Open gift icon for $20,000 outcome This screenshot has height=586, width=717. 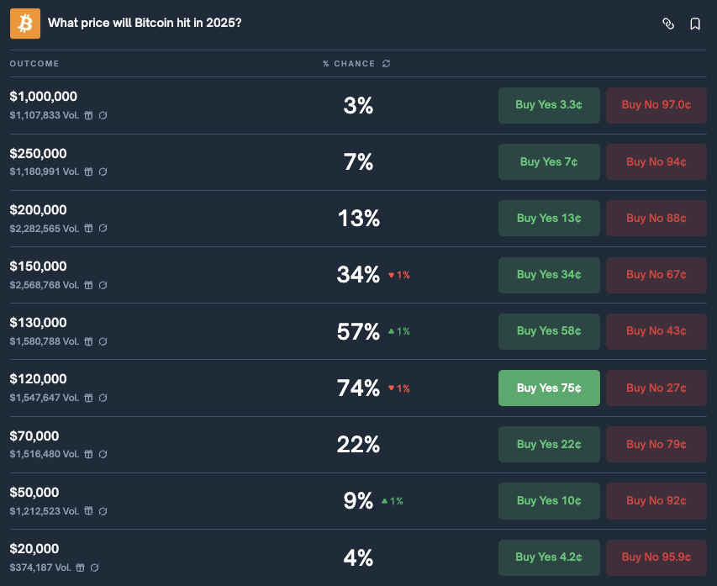pyautogui.click(x=81, y=568)
